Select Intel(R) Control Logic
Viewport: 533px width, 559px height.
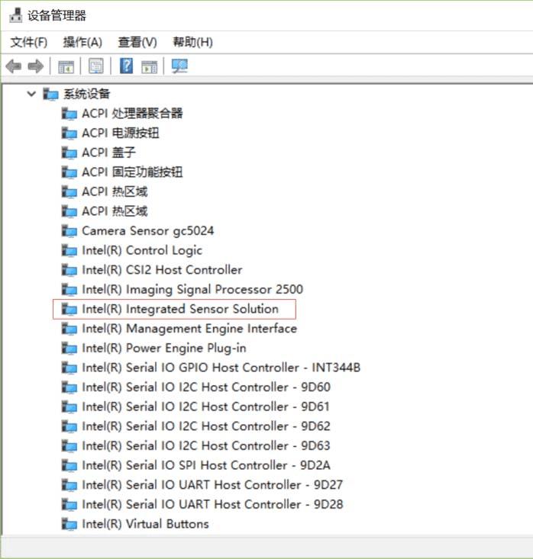point(142,251)
